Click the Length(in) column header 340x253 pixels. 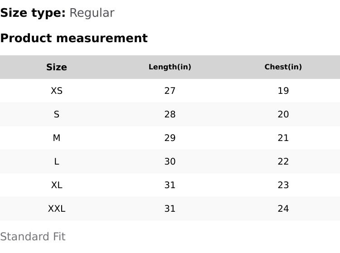[170, 67]
